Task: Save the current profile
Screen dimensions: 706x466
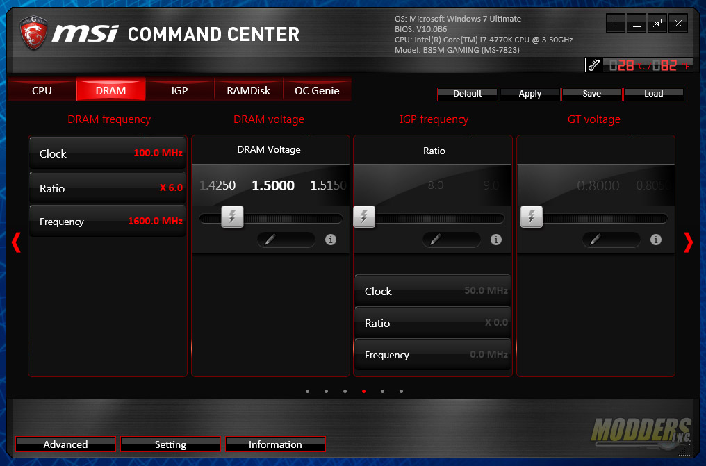Action: [x=591, y=94]
